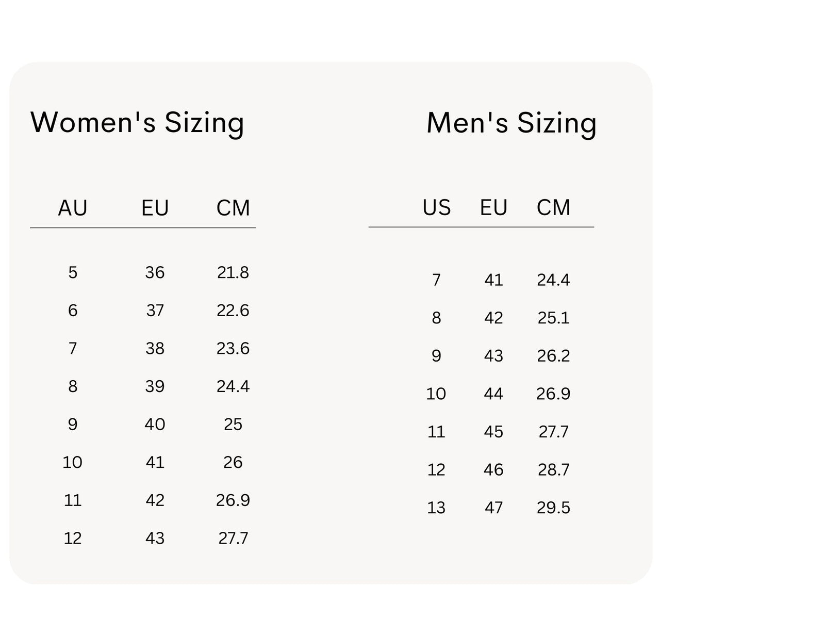Choose women's EU size 40
This screenshot has height=619, width=825.
tap(155, 424)
